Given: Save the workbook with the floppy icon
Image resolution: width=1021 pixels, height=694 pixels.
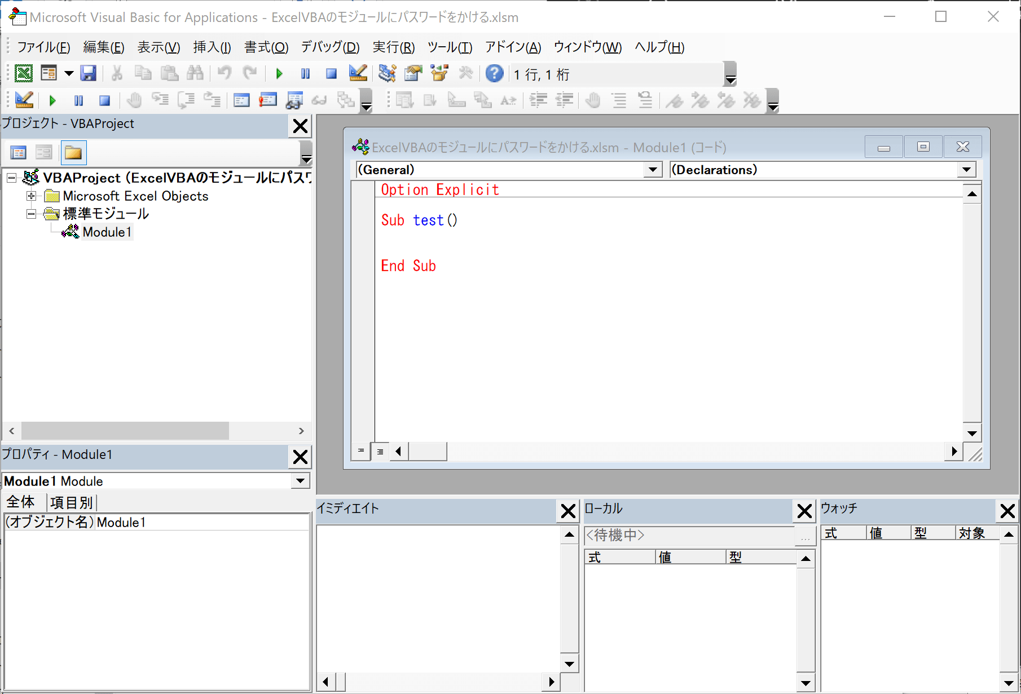Looking at the screenshot, I should click(89, 73).
